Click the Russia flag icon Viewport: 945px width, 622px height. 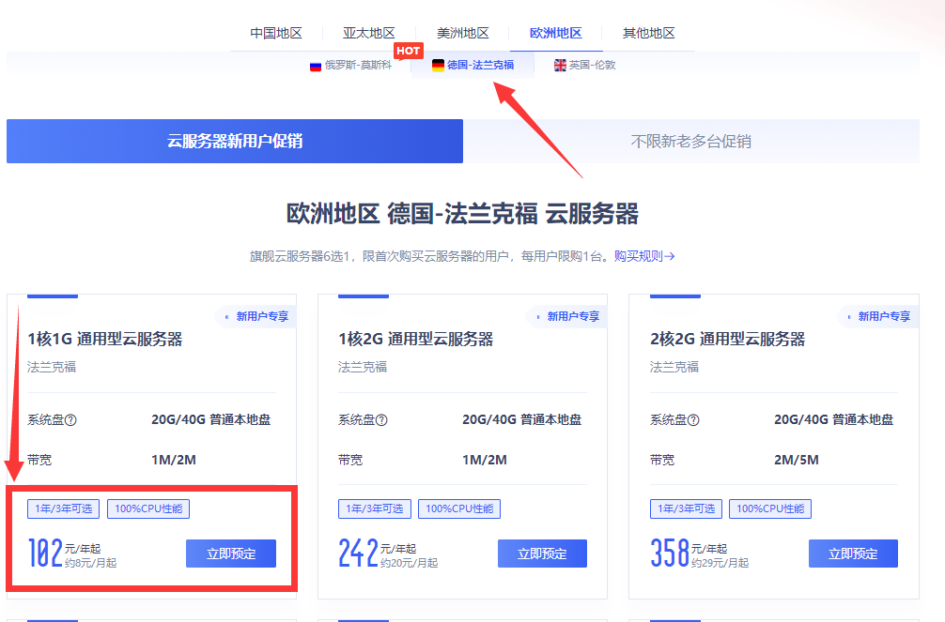(316, 66)
